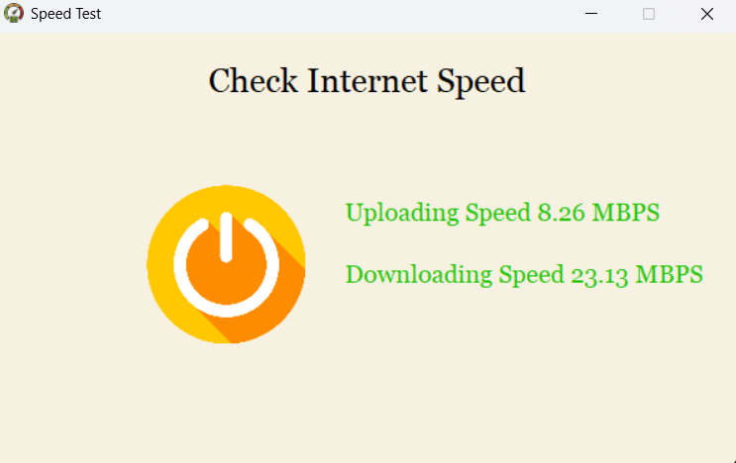Minimize the Speed Test window
The height and width of the screenshot is (463, 736).
pos(591,14)
